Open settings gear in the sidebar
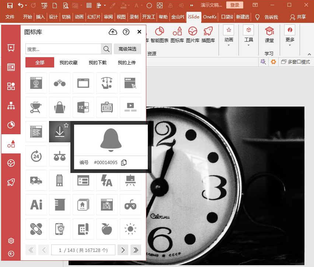Screen dimensions: 314x267 [11, 241]
